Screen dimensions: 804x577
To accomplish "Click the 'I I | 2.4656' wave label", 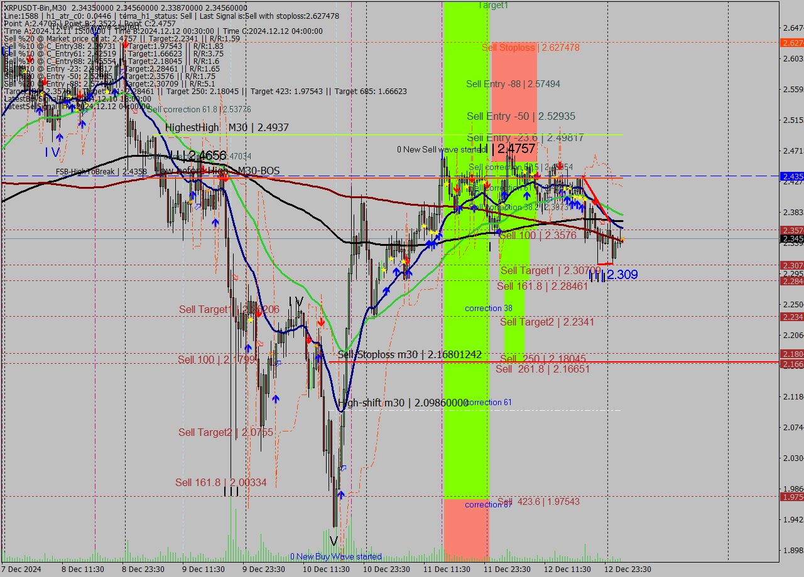I will (197, 155).
